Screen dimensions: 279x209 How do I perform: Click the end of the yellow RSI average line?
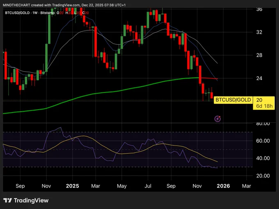[x=217, y=162]
